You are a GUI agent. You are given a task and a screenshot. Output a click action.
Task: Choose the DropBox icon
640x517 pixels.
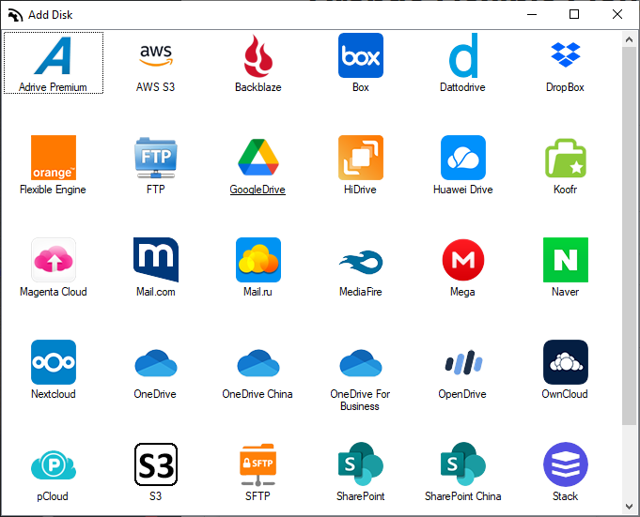click(x=566, y=55)
